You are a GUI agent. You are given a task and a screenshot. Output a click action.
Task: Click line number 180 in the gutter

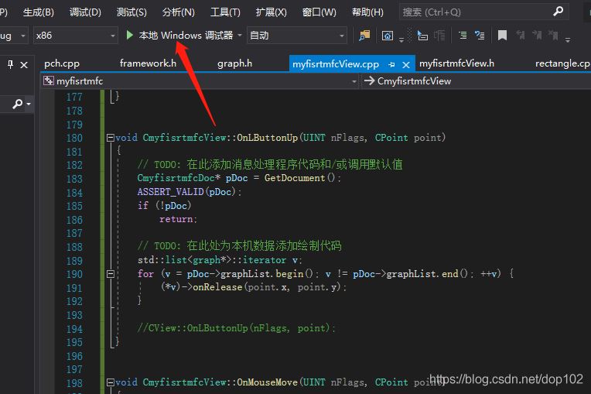[74, 138]
